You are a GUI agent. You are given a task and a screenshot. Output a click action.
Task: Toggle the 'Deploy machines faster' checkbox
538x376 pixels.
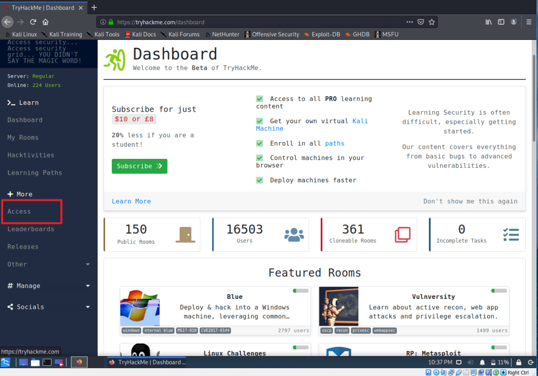point(260,180)
